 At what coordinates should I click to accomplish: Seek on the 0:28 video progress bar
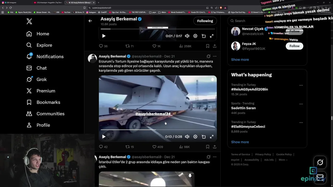(x=158, y=129)
